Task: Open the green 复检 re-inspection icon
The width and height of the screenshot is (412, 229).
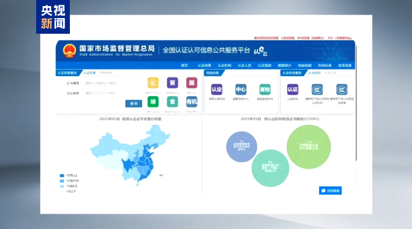Action: click(265, 90)
